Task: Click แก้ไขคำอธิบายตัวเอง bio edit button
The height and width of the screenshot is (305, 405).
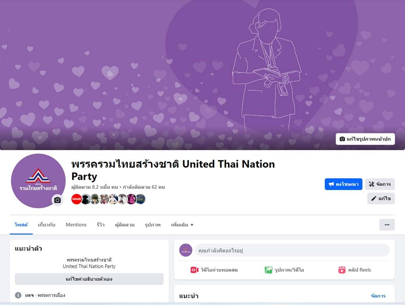Action: tap(89, 279)
